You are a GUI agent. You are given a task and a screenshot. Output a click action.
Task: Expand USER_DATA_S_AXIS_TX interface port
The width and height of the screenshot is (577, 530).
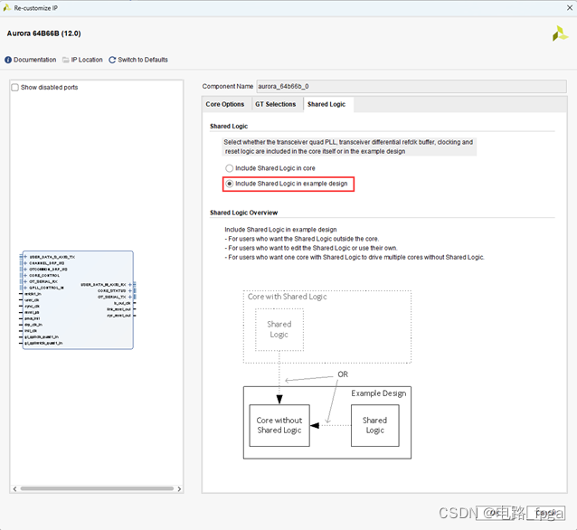click(25, 257)
